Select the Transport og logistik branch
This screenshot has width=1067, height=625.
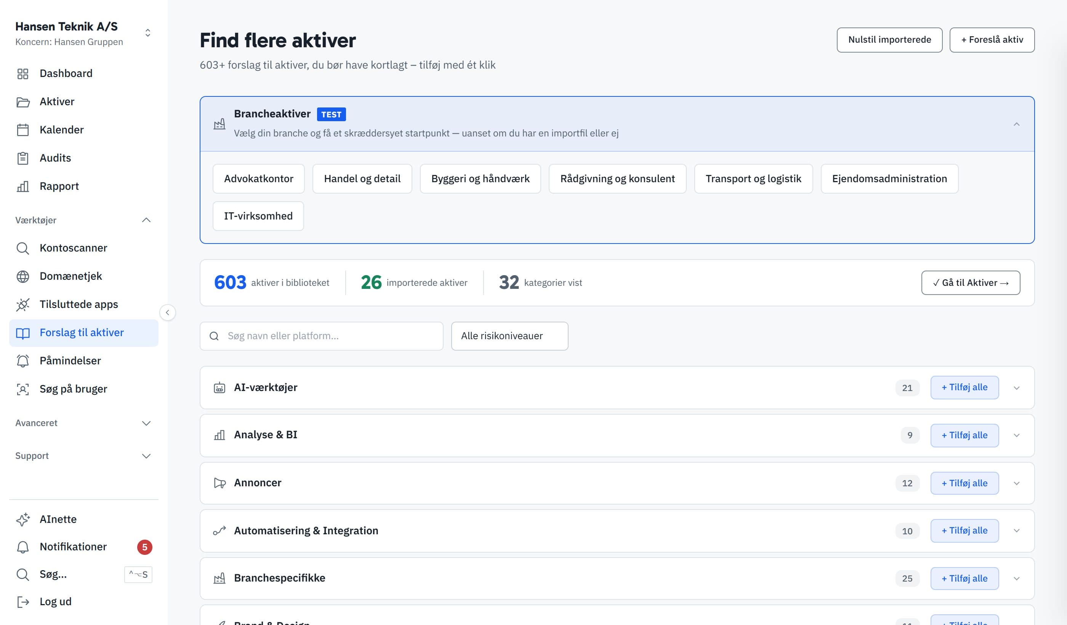point(753,179)
